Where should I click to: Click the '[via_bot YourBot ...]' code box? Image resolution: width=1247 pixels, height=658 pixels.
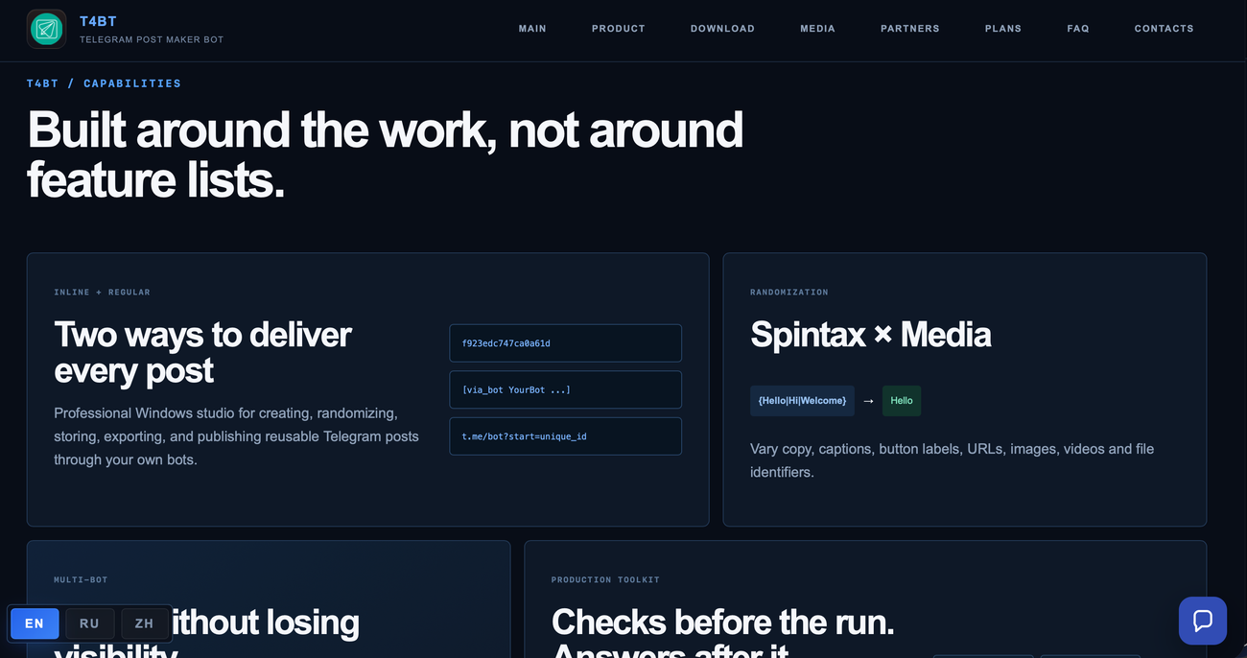click(x=565, y=389)
